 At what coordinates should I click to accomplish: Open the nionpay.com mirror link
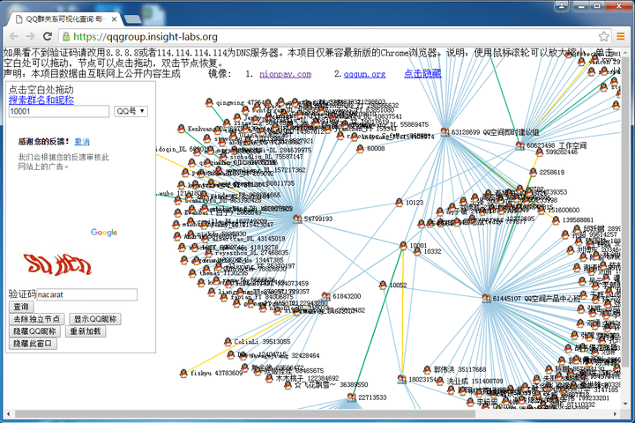[285, 74]
